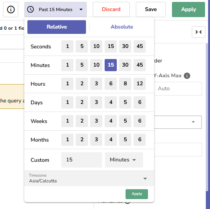Click the clock icon in the time picker

coord(30,10)
